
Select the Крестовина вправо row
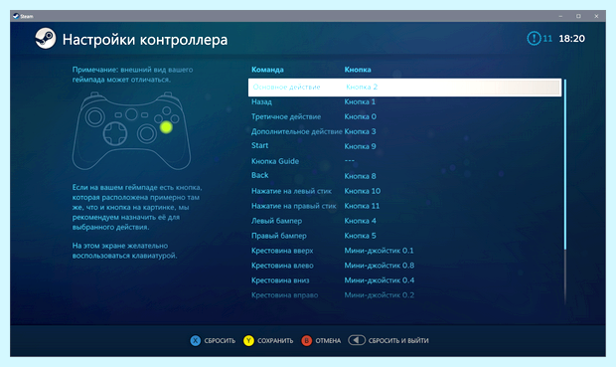tap(404, 295)
